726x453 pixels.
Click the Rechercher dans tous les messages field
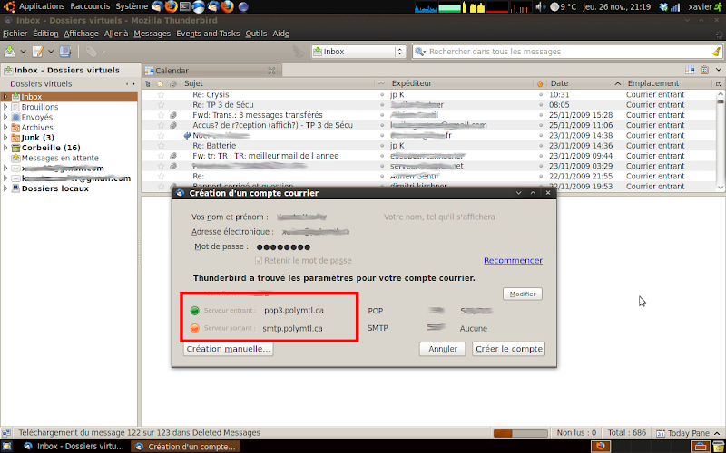(x=567, y=52)
